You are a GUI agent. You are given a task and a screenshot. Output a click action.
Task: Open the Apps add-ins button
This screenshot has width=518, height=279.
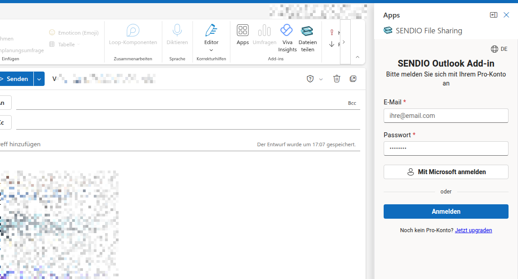(243, 35)
